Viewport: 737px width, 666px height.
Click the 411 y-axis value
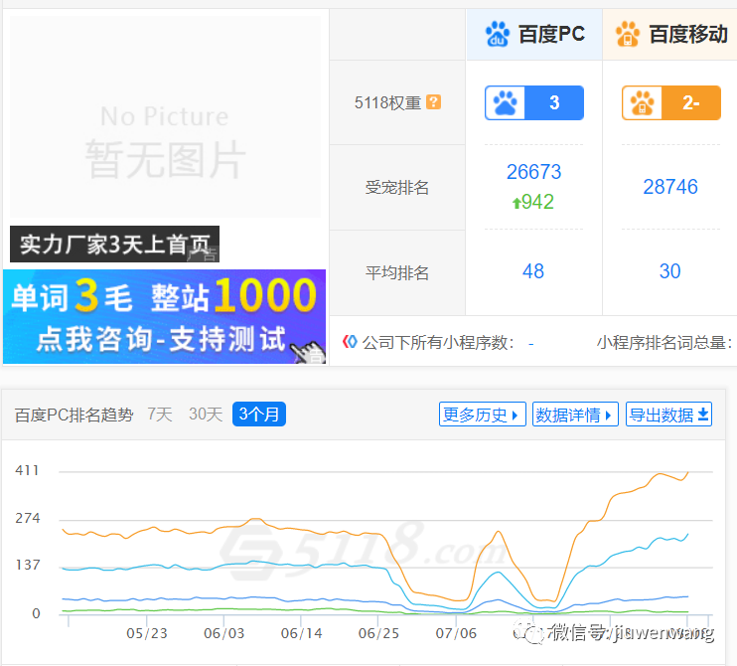27,470
